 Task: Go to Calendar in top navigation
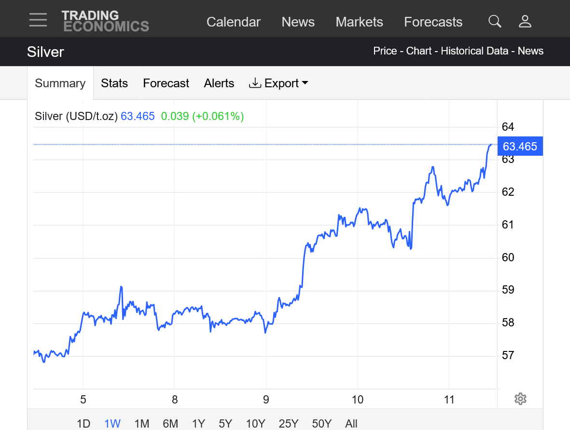(x=234, y=22)
